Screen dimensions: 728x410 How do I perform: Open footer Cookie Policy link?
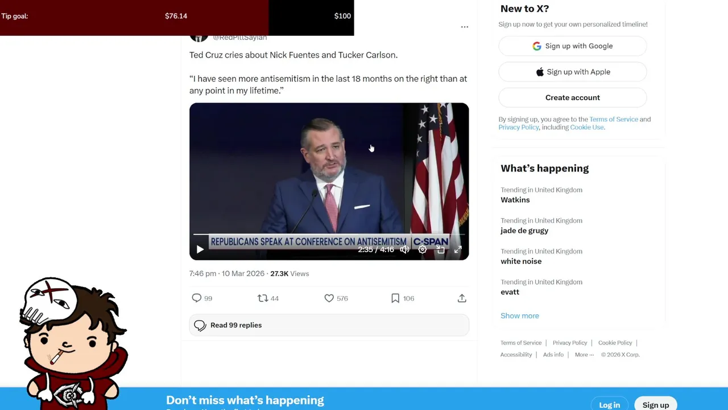[x=615, y=343]
